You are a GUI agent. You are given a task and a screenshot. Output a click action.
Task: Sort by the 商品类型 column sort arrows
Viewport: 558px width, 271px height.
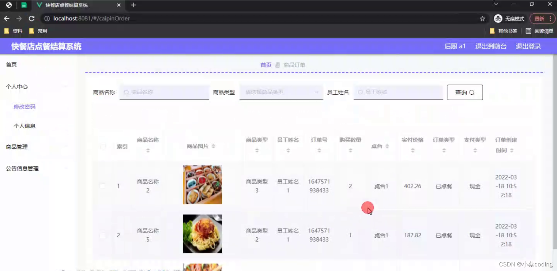pos(257,150)
